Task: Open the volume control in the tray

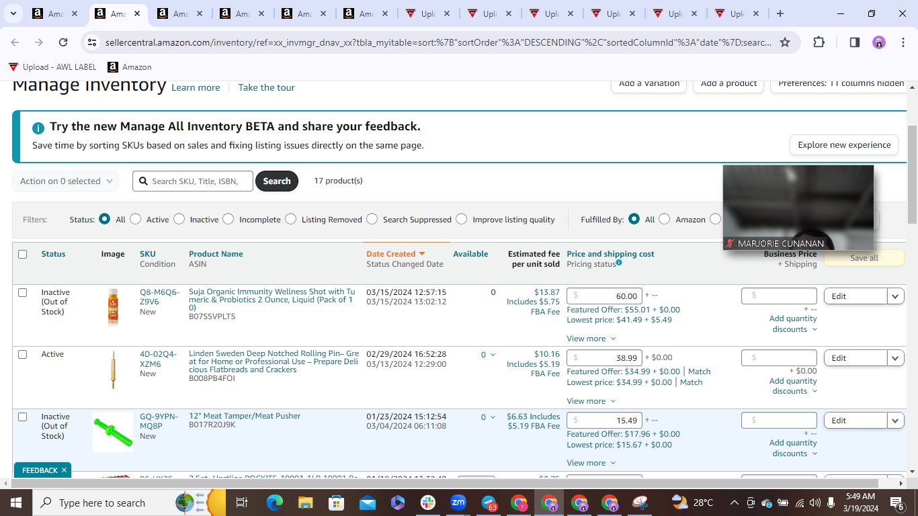Action: click(815, 503)
